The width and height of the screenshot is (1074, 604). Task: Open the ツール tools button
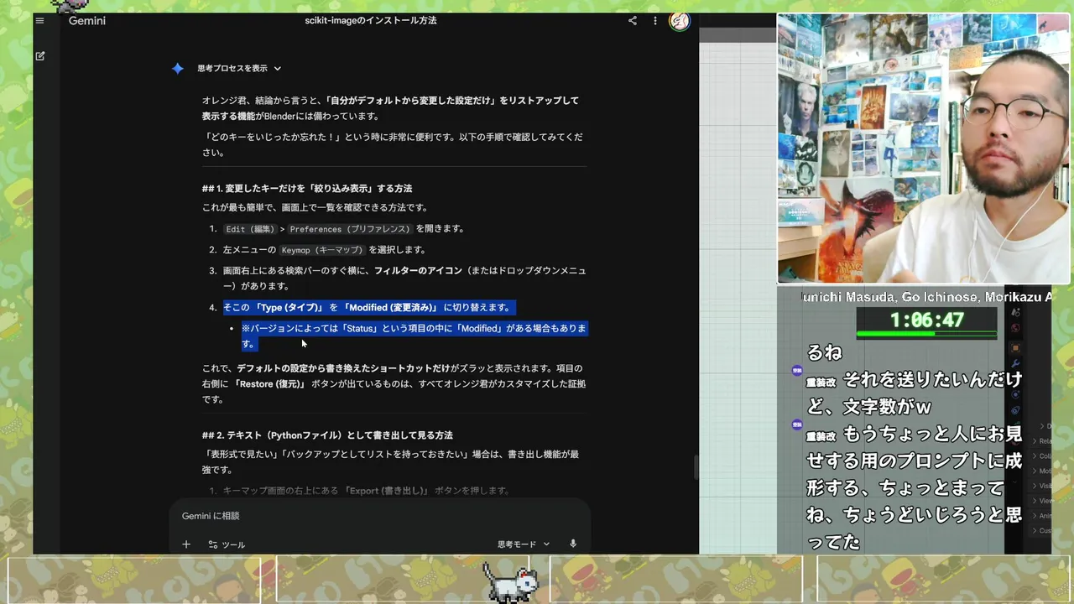coord(227,544)
